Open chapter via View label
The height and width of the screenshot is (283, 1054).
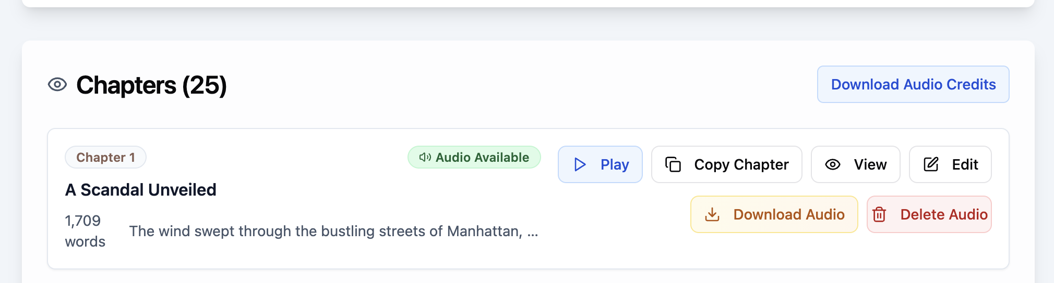point(870,165)
